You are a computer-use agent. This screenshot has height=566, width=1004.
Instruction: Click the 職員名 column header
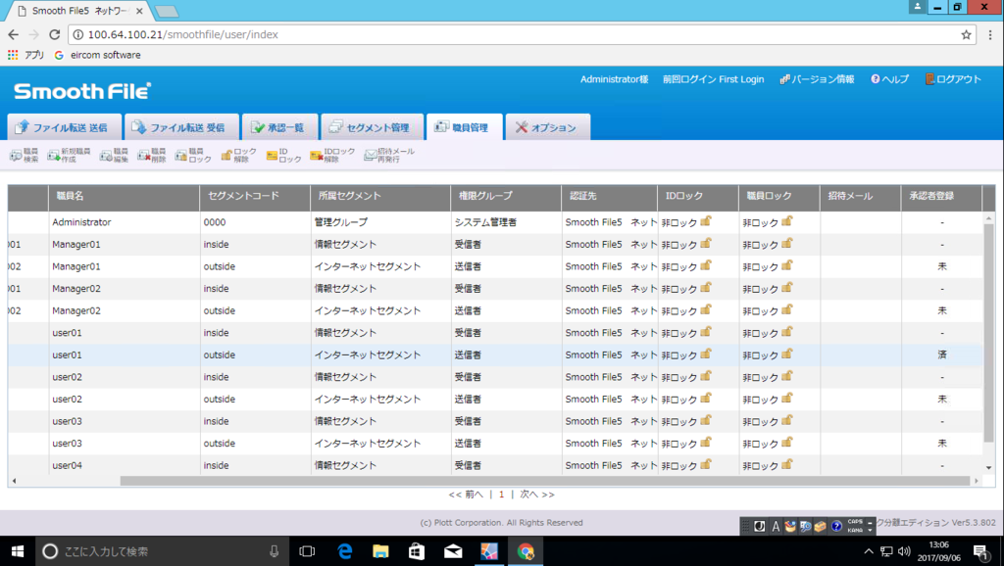coord(124,196)
